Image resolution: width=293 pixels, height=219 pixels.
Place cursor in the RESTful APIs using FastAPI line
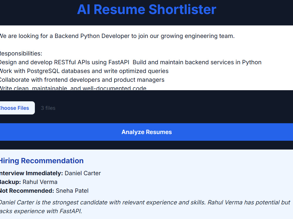pos(131,62)
